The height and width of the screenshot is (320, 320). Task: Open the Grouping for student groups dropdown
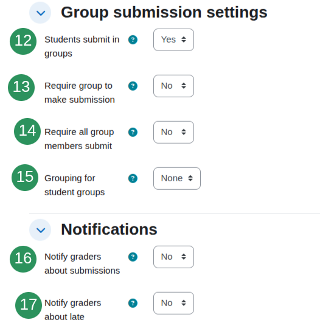click(177, 178)
